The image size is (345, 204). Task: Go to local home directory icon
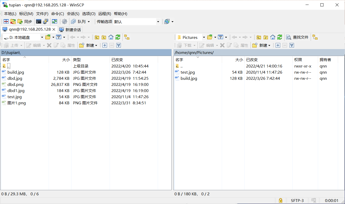[x=111, y=37]
